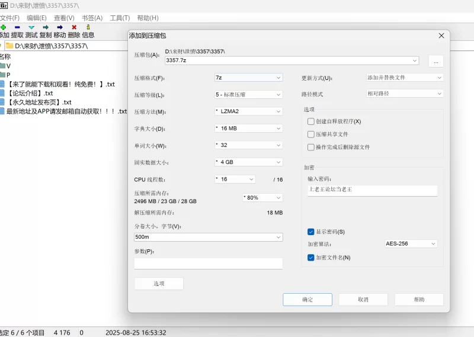Open the 工具(T) menu

[x=120, y=18]
